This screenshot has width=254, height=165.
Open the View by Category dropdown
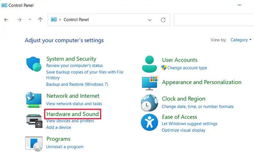[241, 40]
